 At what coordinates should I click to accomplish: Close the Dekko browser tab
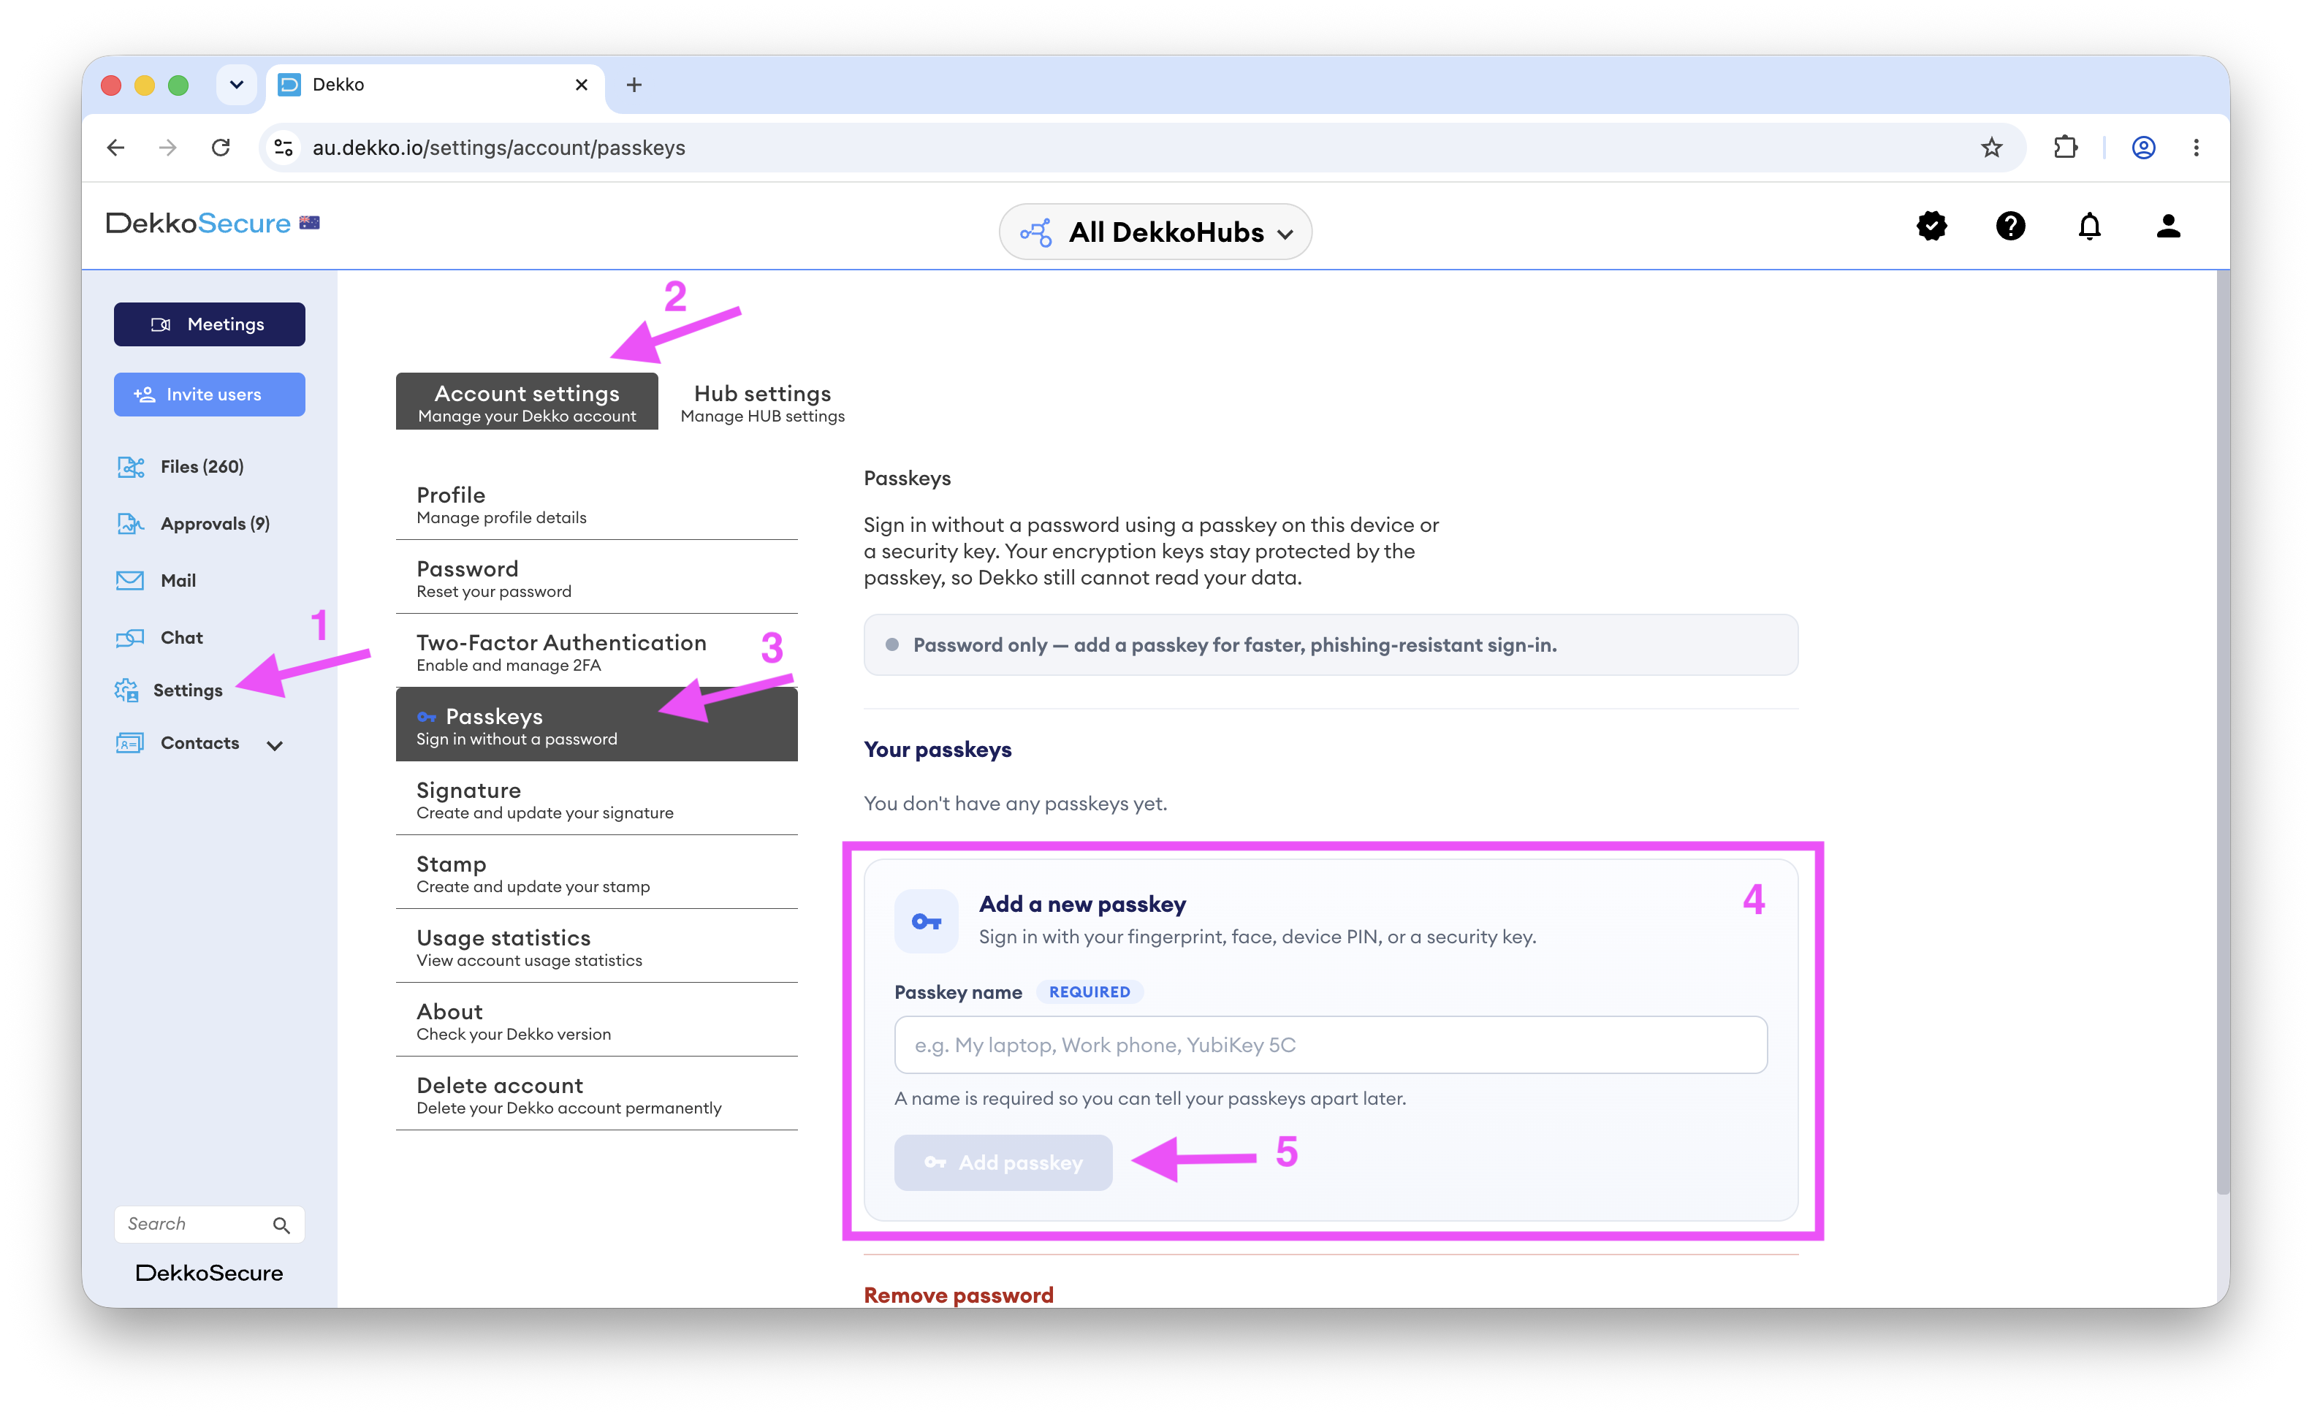coord(581,85)
